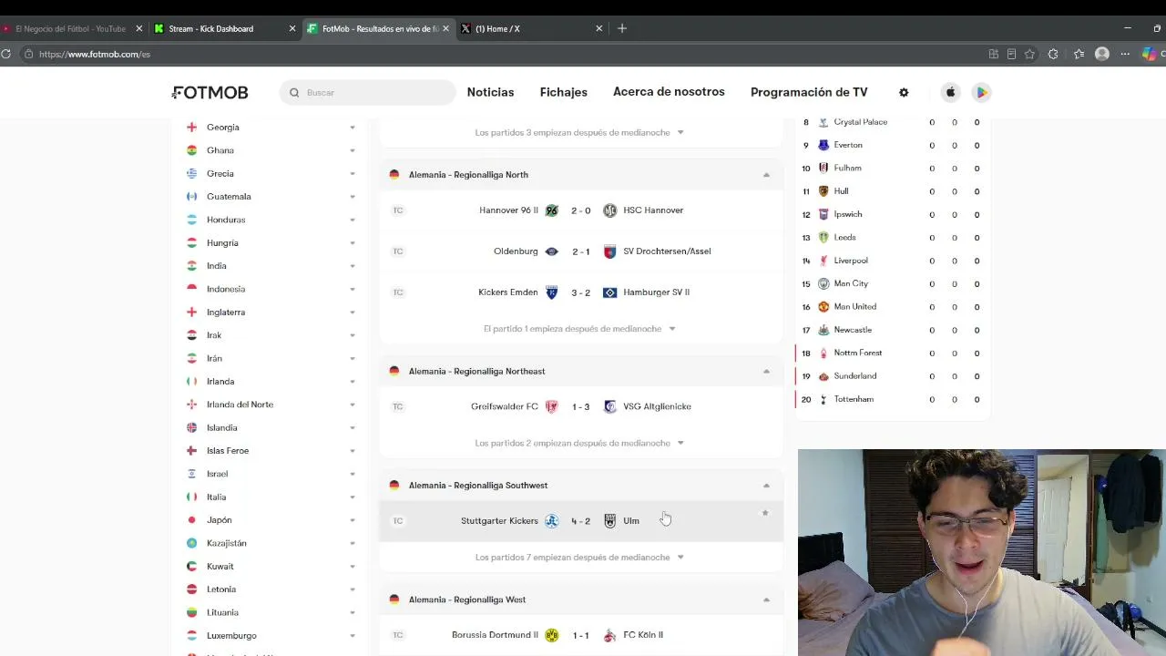This screenshot has width=1166, height=656.
Task: Switch to the (1) Home / X tab
Action: click(x=532, y=28)
